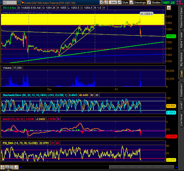Select the trendline drawing tool icon

(17, 167)
